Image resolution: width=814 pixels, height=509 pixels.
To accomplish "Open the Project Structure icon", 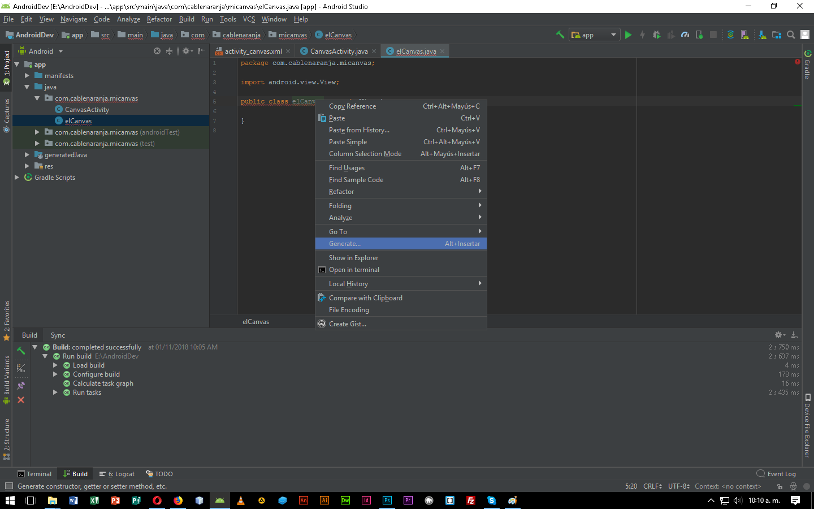I will [x=777, y=34].
